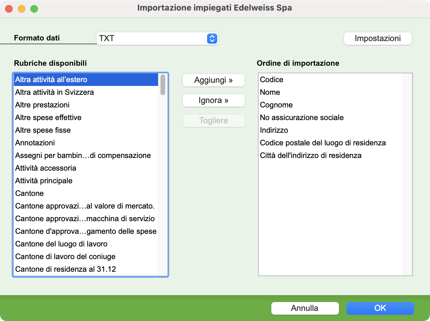Select 'Annotazioni' in the available list
The height and width of the screenshot is (321, 430).
[x=86, y=143]
